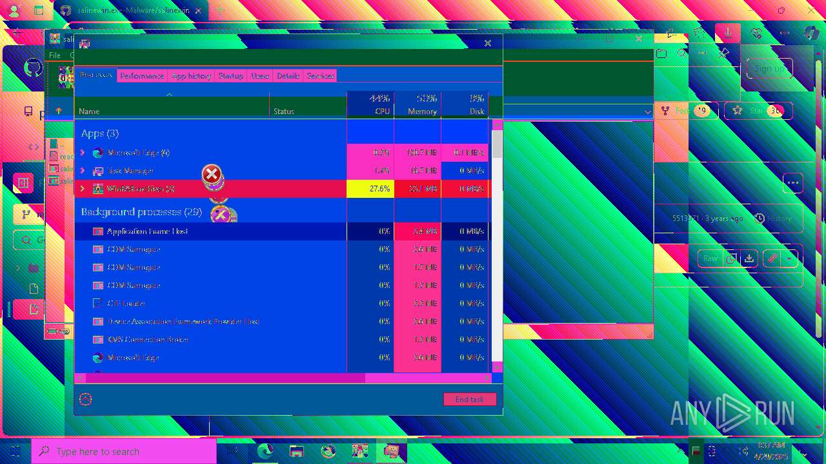
Task: Open Edge downloads toolbar icon
Action: coord(727,32)
